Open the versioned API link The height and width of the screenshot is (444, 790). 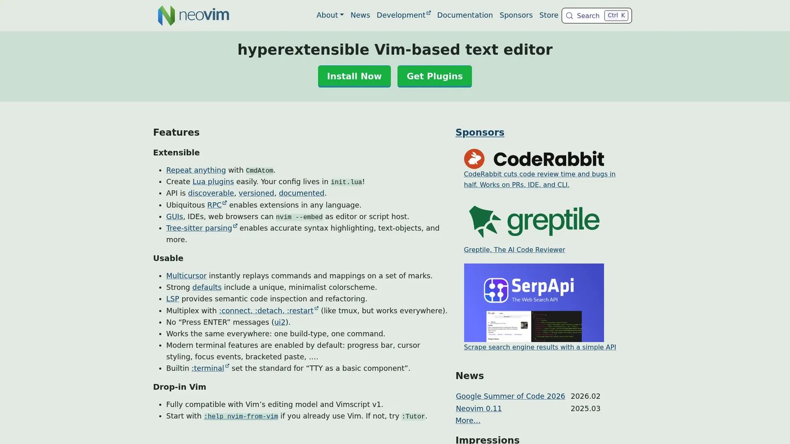pyautogui.click(x=256, y=193)
